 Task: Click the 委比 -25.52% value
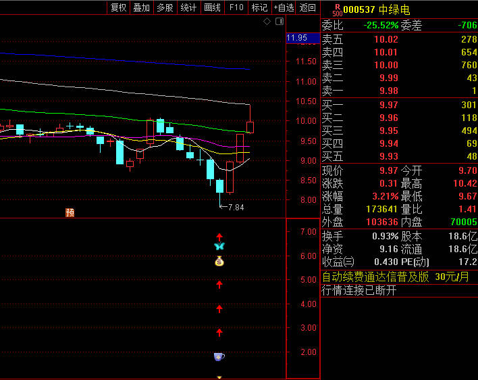coord(381,25)
